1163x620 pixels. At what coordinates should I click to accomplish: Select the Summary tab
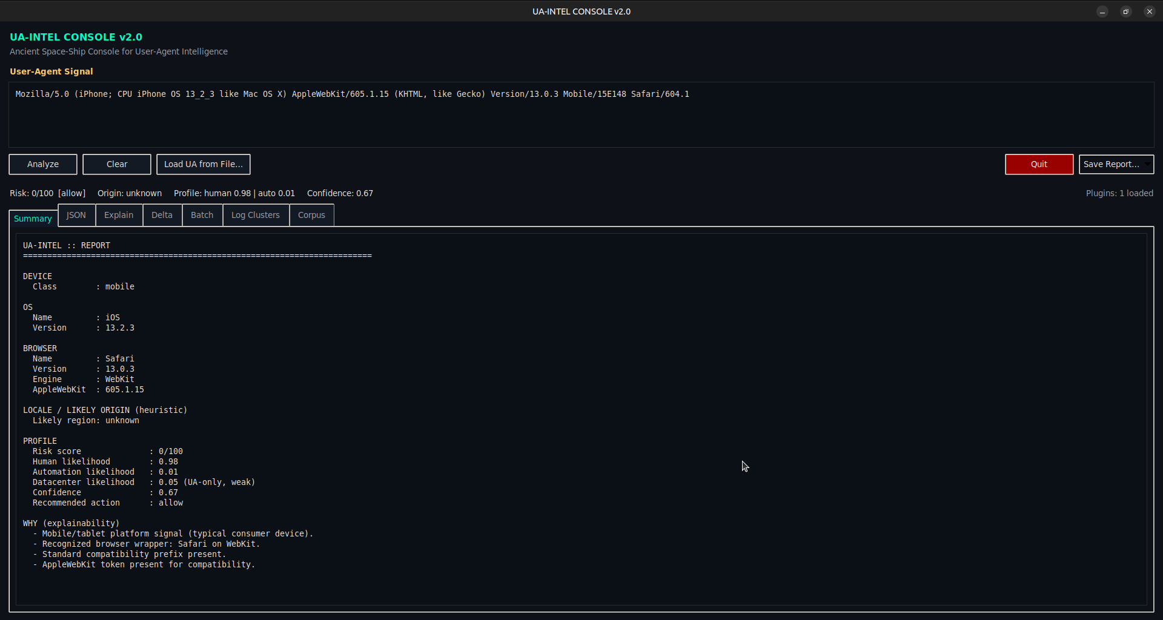point(33,219)
